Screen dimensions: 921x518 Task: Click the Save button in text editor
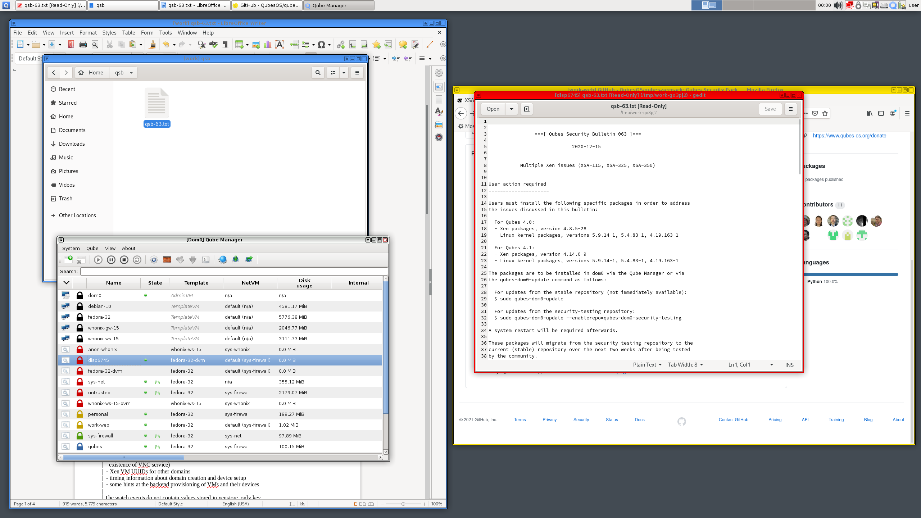(x=770, y=109)
